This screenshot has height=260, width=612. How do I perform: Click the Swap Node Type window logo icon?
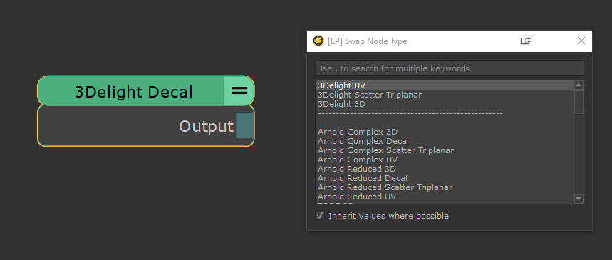click(318, 41)
